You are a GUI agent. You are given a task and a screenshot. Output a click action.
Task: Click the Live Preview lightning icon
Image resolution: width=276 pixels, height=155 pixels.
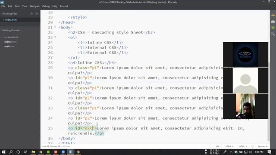coord(273,15)
